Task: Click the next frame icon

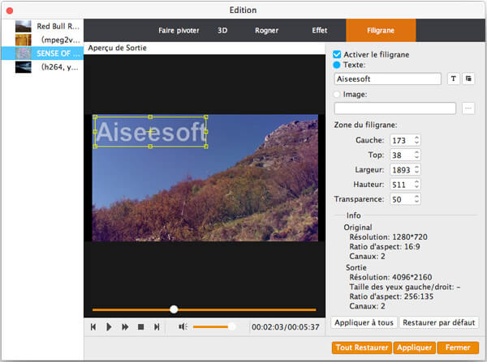Action: (x=157, y=326)
